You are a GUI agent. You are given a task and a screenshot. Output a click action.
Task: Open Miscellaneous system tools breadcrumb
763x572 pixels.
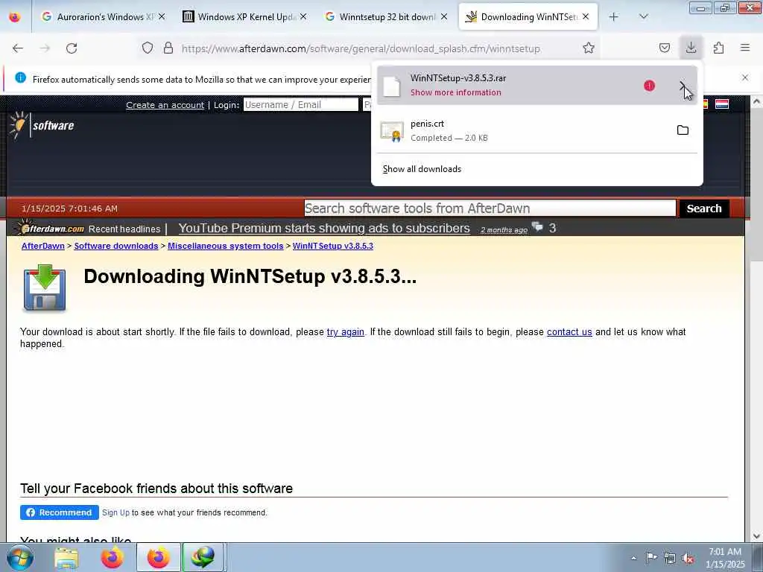pyautogui.click(x=225, y=246)
